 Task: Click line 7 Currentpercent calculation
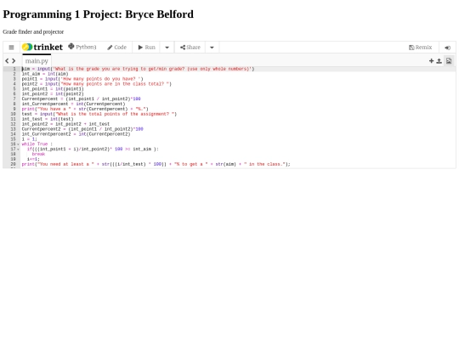(81, 99)
